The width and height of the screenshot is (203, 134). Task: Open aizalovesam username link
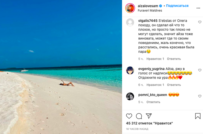tap(148, 6)
